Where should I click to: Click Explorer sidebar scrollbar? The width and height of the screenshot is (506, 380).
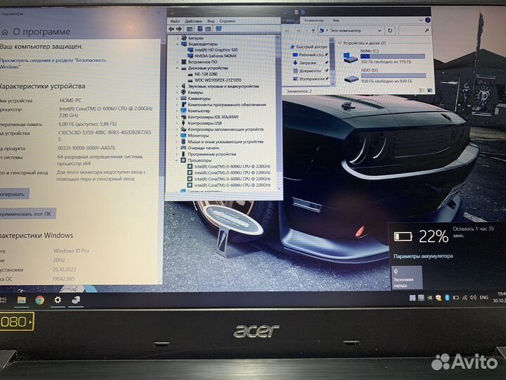tap(332, 62)
